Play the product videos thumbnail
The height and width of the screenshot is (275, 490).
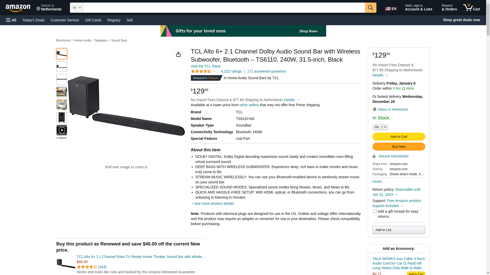pyautogui.click(x=62, y=130)
